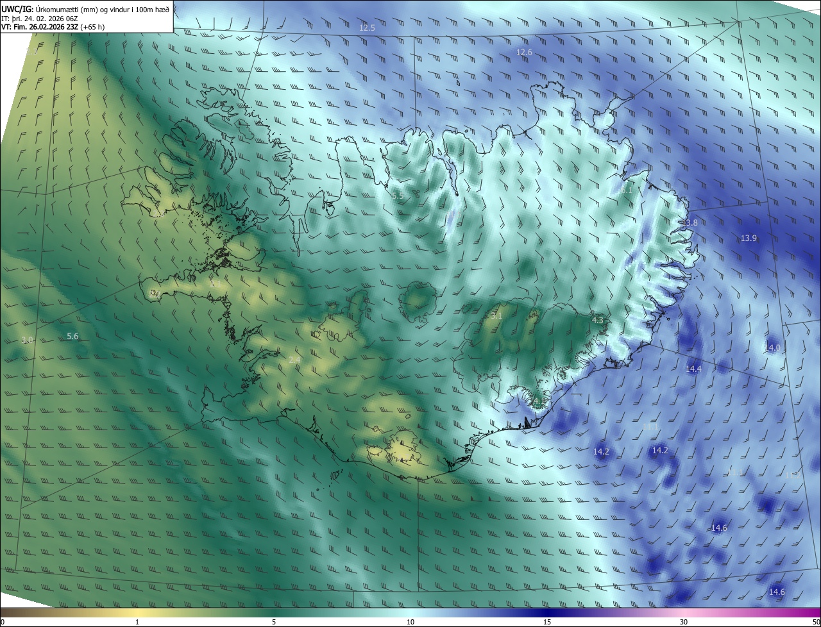Click the 5 tick on the color scale
This screenshot has width=821, height=627.
(x=274, y=622)
